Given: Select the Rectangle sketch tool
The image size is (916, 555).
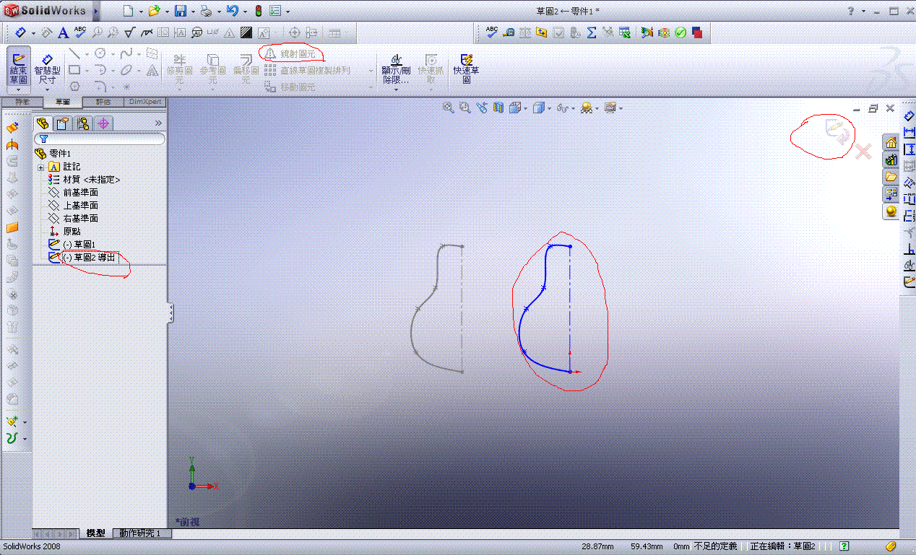Looking at the screenshot, I should click(x=74, y=70).
